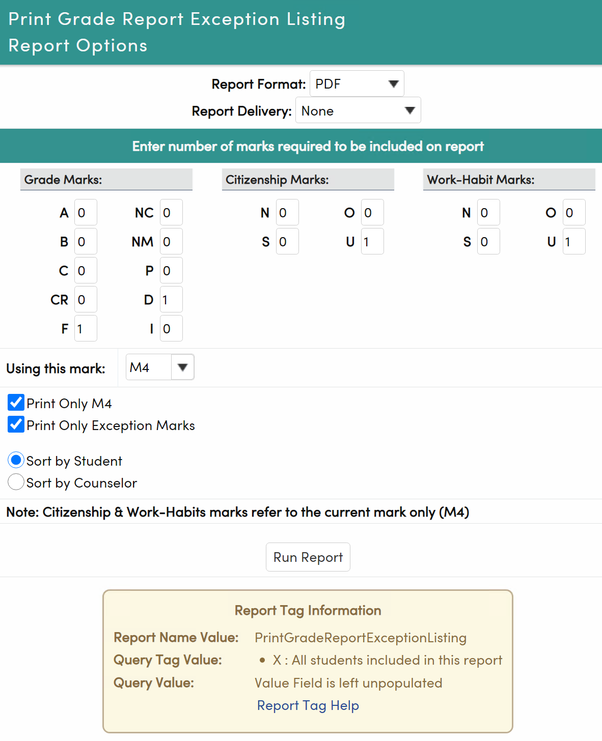Click the 'Report Name Value:' label
Viewport: 602px width, 741px height.
point(176,637)
